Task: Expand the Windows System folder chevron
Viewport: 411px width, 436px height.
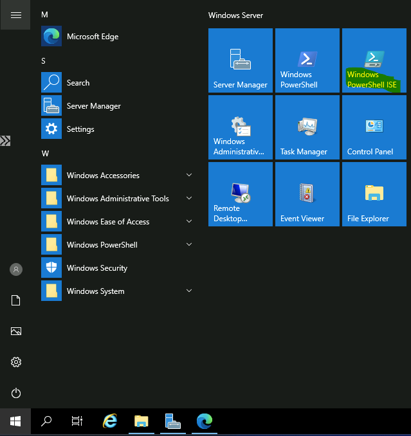Action: click(x=189, y=291)
